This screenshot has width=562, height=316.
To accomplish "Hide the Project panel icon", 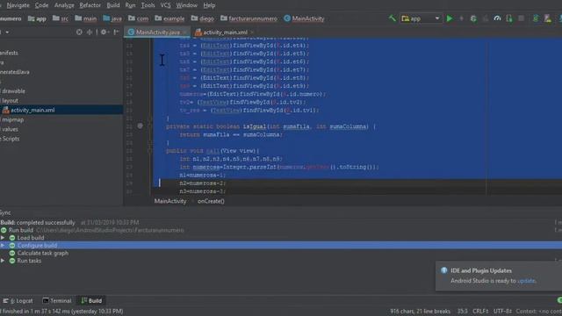I will (x=116, y=32).
